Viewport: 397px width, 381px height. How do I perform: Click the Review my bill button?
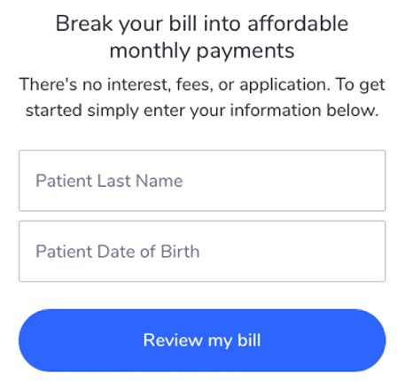tap(202, 340)
